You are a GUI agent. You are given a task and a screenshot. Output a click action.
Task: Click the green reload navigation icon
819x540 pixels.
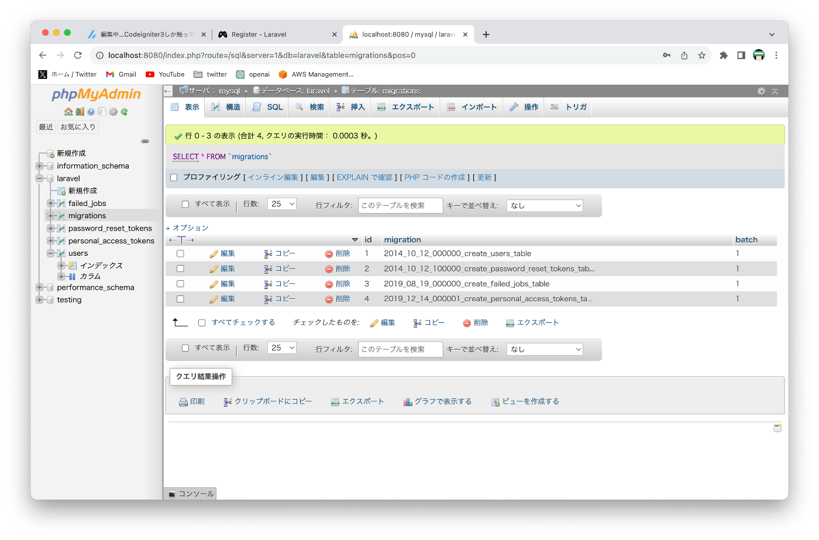[124, 111]
